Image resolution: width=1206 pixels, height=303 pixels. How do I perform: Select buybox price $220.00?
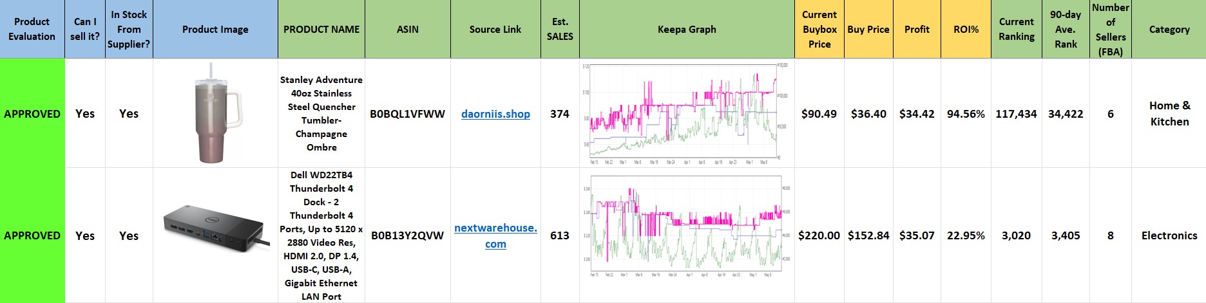(819, 235)
